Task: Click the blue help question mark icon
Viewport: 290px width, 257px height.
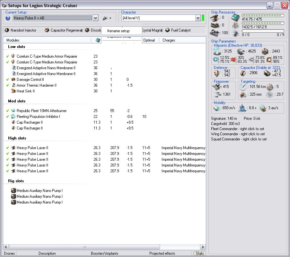Action: point(8,18)
